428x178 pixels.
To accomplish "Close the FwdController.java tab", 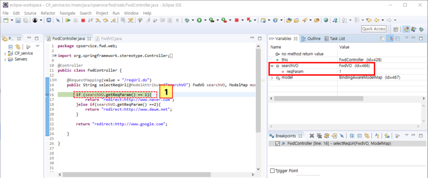I will coord(90,38).
